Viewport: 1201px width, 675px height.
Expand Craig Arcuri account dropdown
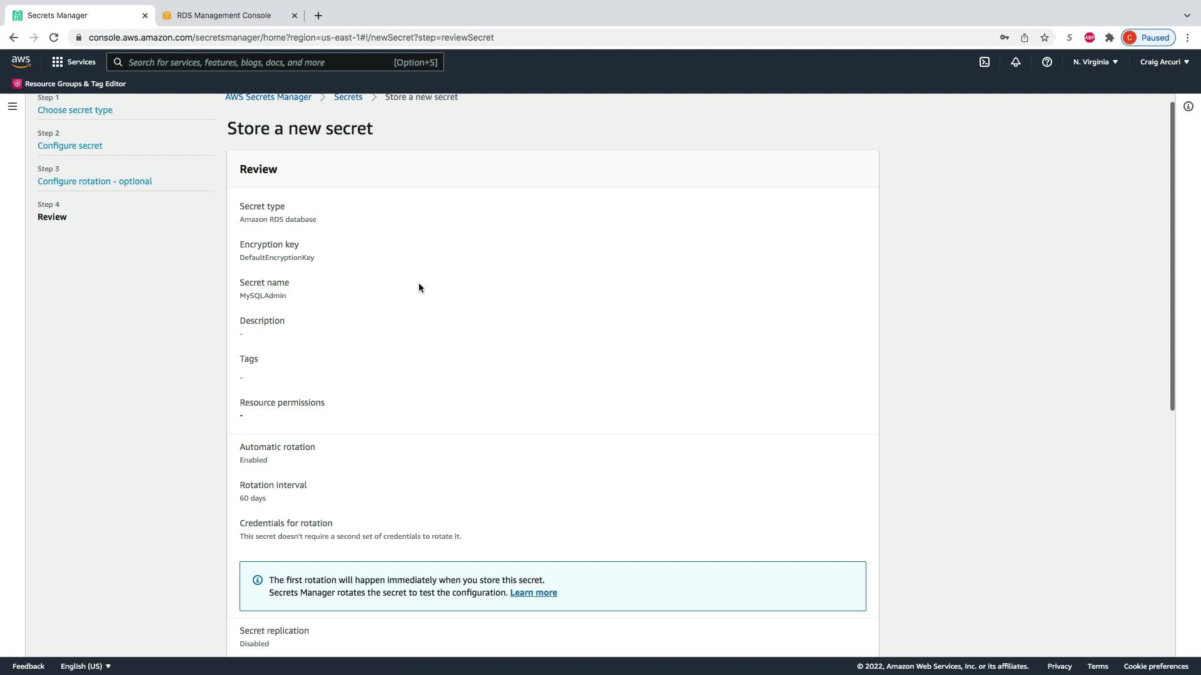[x=1164, y=62]
